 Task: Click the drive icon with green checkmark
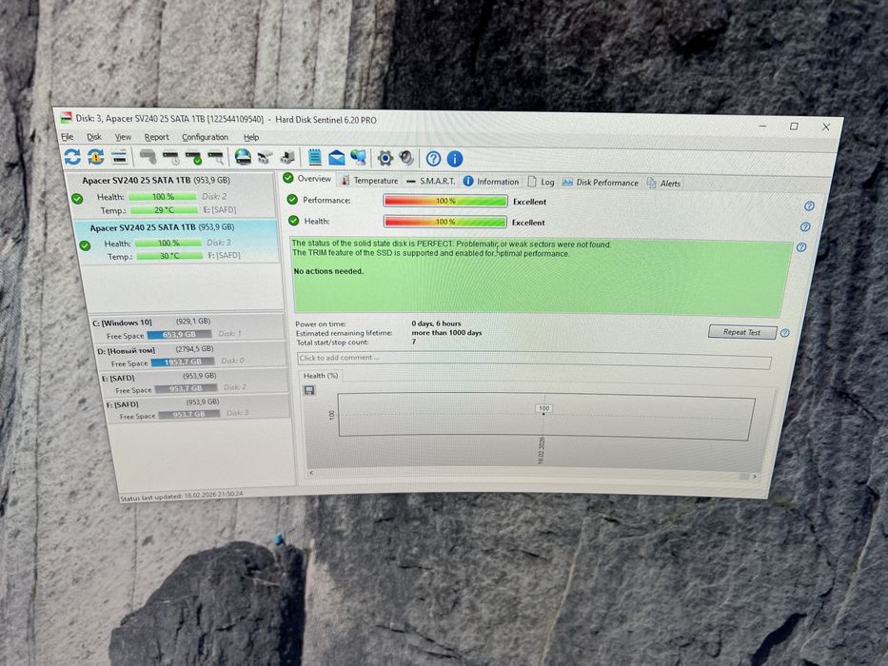coord(193,157)
